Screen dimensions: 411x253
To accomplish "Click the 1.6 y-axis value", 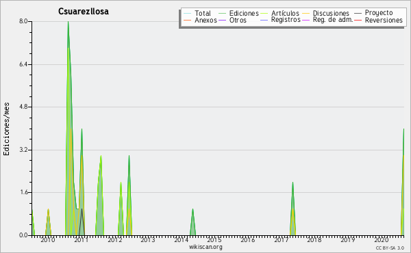I will click(23, 192).
